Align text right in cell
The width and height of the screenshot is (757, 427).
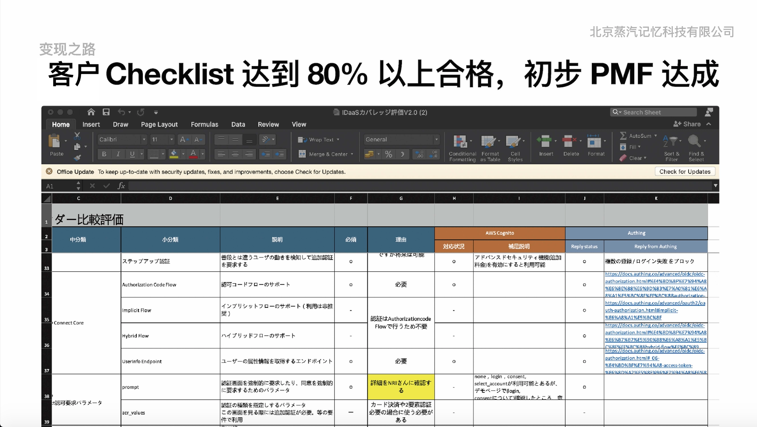(x=249, y=154)
